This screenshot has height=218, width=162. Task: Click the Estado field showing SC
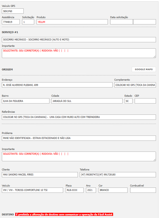[128, 101]
